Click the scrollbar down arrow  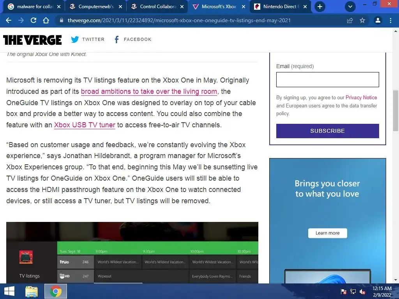point(395,280)
